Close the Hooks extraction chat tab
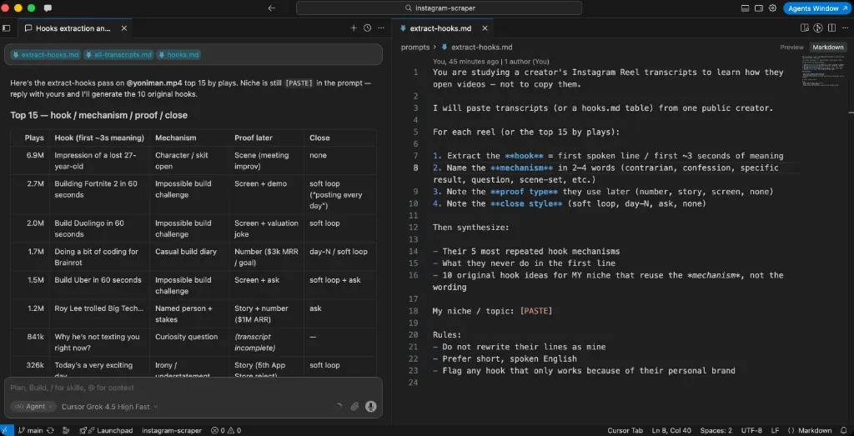 pyautogui.click(x=123, y=28)
